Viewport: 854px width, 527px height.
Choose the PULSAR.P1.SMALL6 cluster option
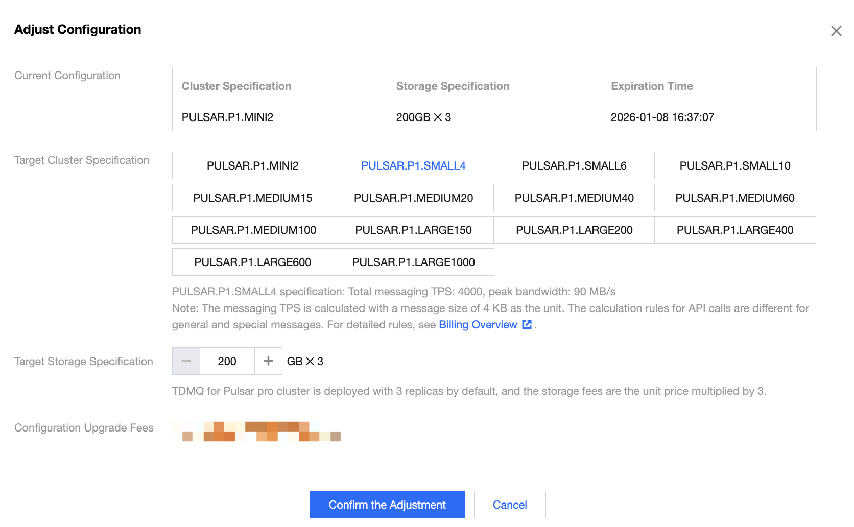click(574, 166)
